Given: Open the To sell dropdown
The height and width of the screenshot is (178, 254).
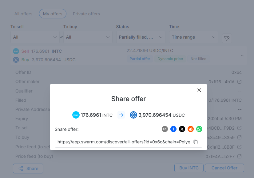Looking at the screenshot, I should [x=35, y=37].
